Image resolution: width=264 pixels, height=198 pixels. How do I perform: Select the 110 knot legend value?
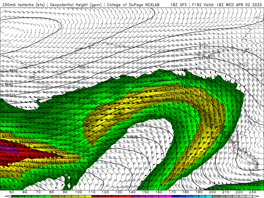[x=92, y=192]
